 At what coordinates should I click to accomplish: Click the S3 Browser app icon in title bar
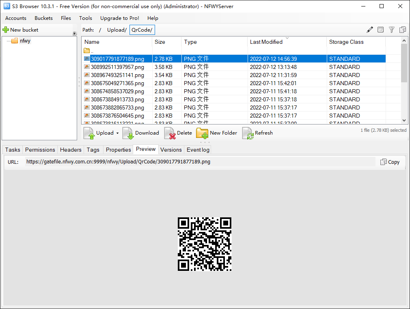7,6
